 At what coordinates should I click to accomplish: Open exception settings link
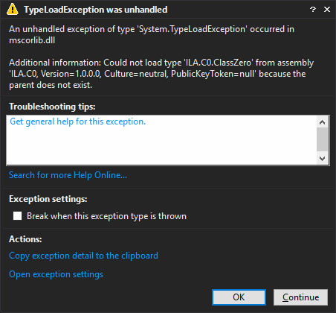tap(56, 274)
